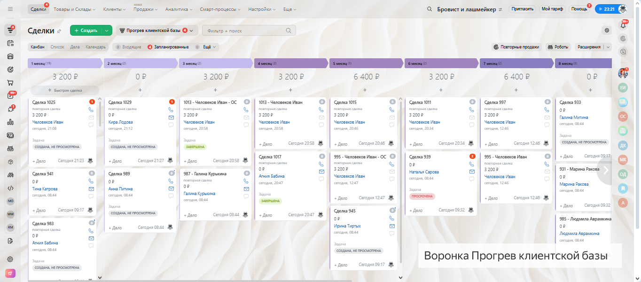The width and height of the screenshot is (641, 282).
Task: Switch to the Список view tab
Action: pyautogui.click(x=57, y=47)
